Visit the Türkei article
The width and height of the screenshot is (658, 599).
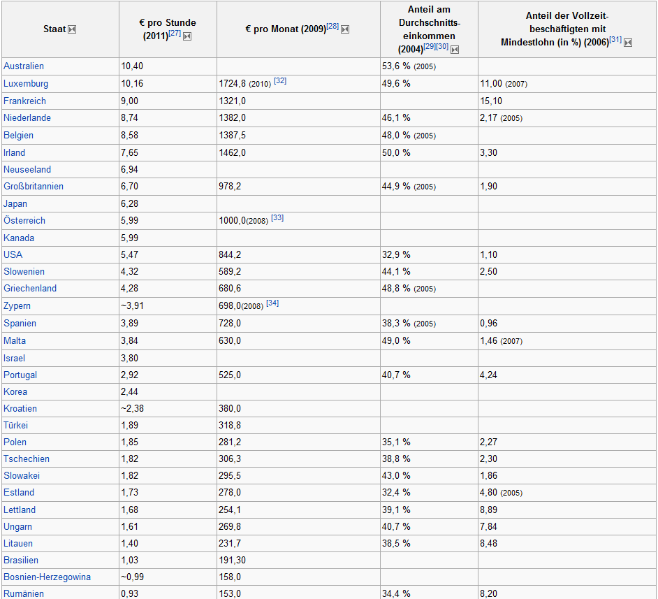click(x=15, y=426)
